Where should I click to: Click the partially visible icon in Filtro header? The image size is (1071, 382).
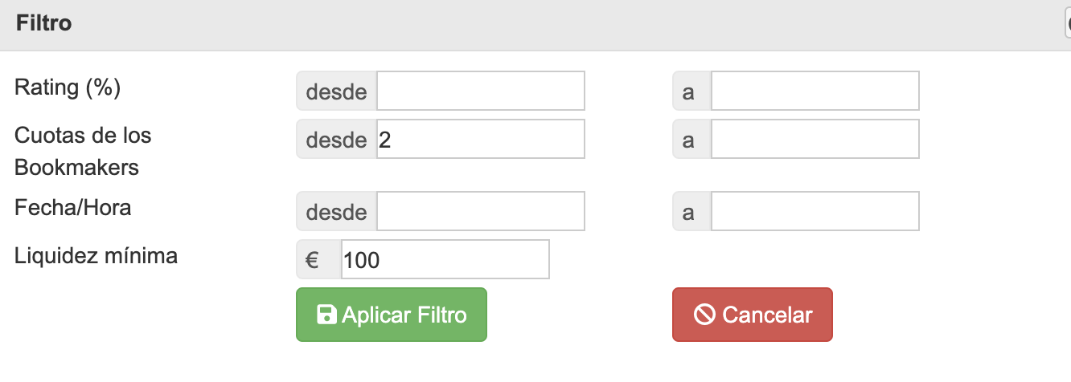(1067, 23)
